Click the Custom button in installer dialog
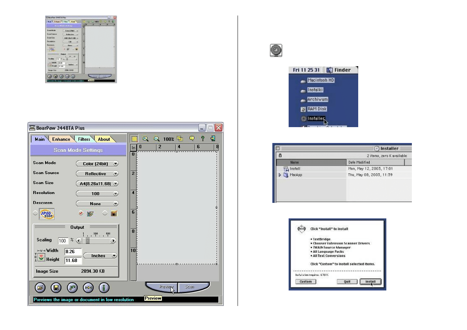Viewport: 467px width, 330px height. [x=306, y=282]
